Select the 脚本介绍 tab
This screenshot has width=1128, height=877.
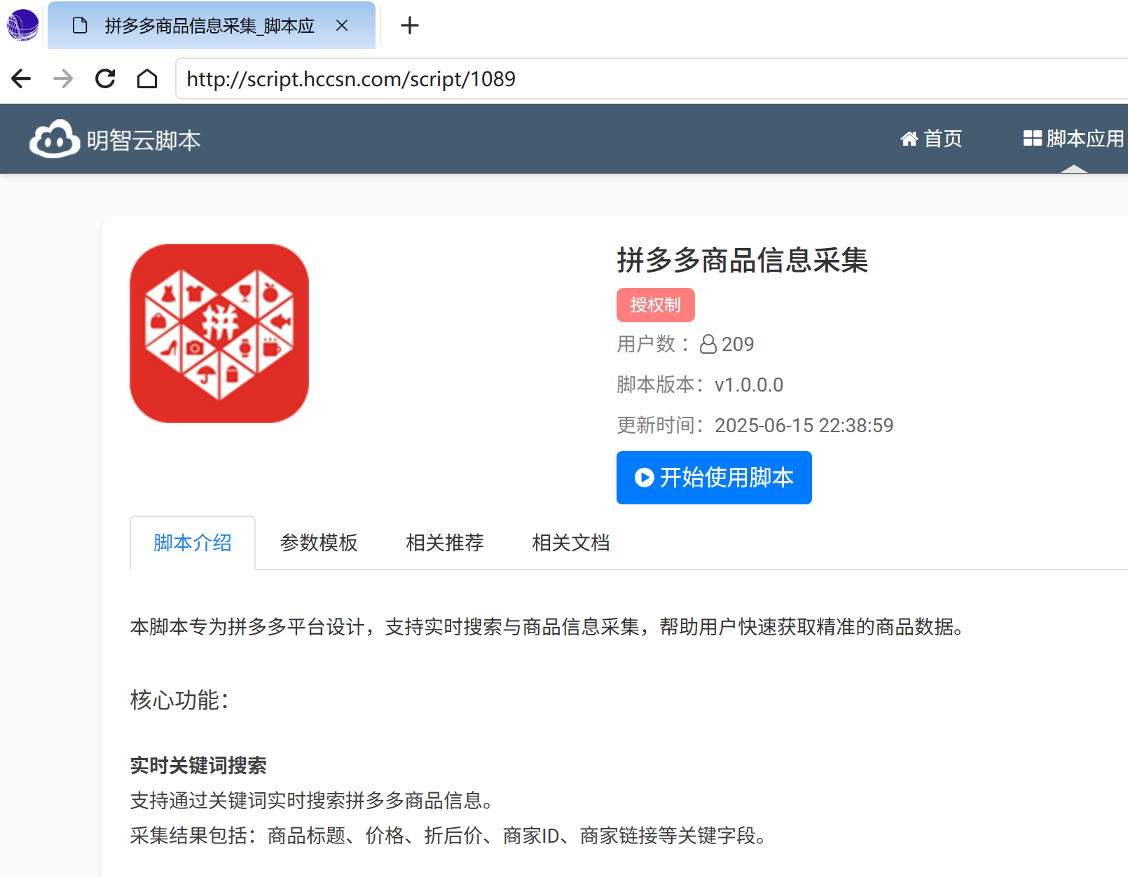(193, 543)
